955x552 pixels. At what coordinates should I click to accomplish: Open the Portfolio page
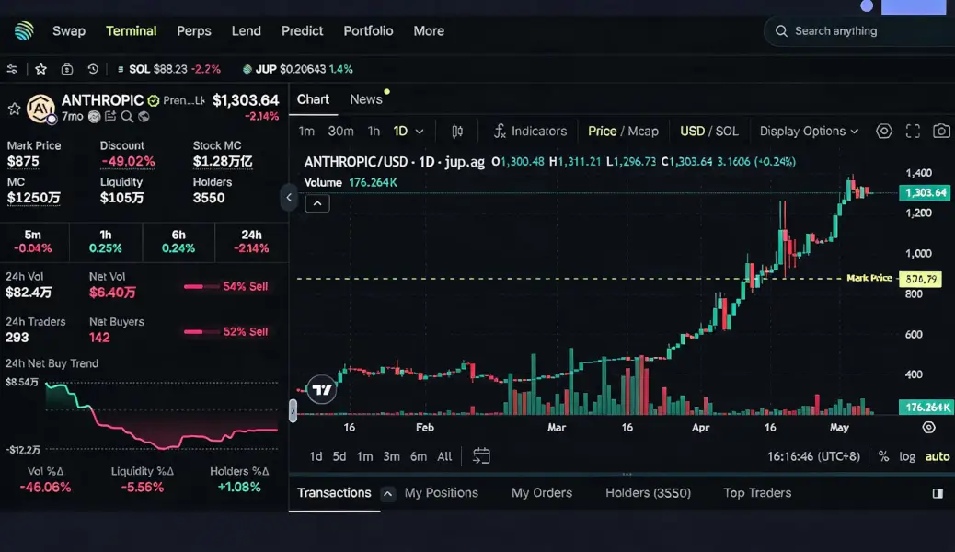[x=368, y=31]
